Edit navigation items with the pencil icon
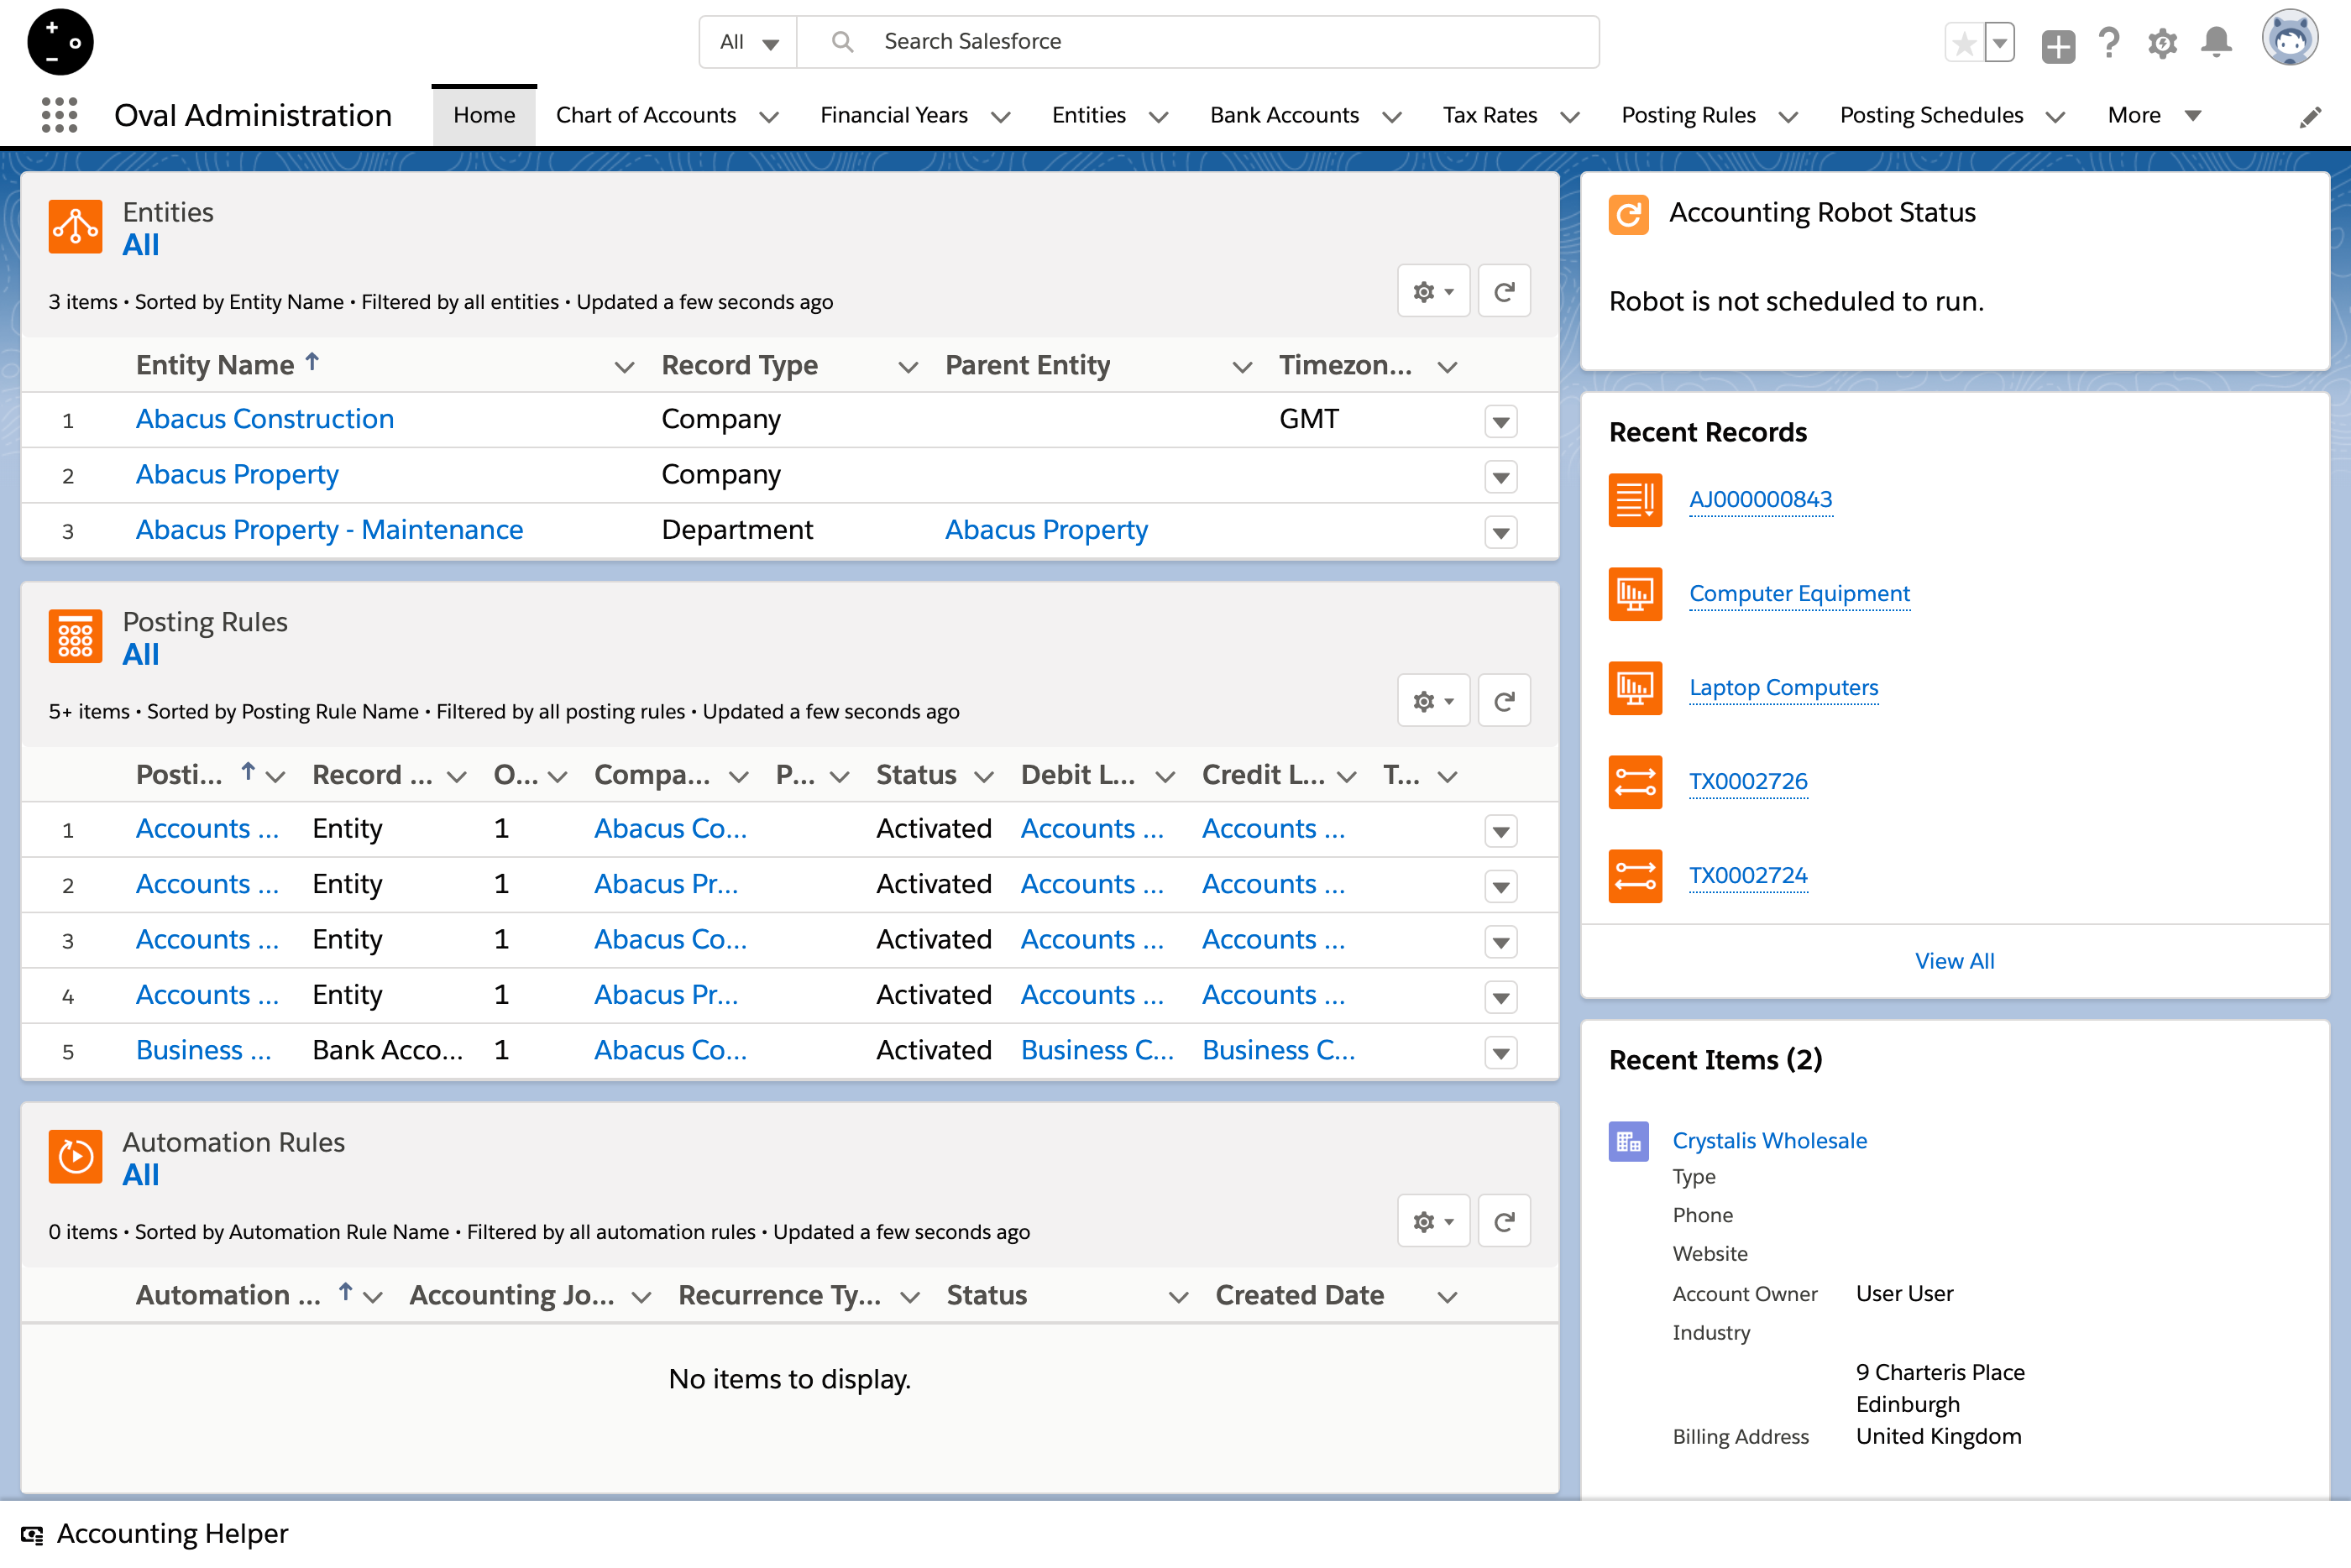The height and width of the screenshot is (1568, 2351). pyautogui.click(x=2311, y=115)
